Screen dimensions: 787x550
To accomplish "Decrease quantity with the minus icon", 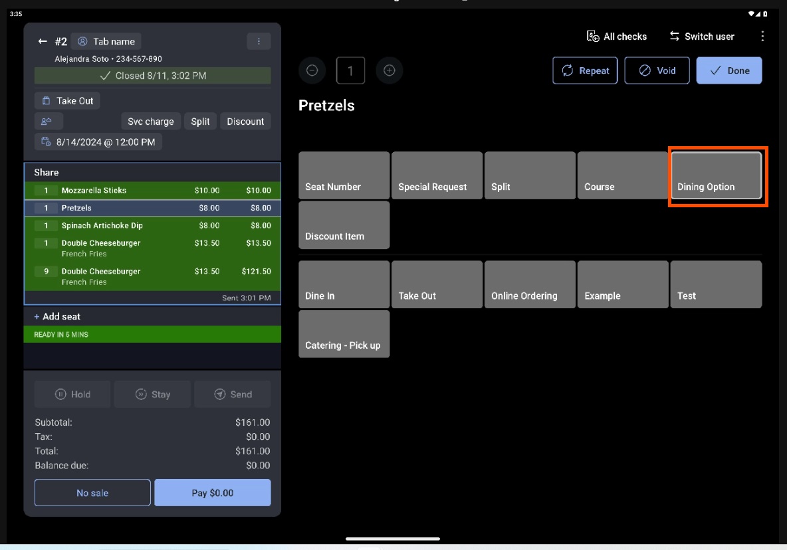I will (312, 70).
